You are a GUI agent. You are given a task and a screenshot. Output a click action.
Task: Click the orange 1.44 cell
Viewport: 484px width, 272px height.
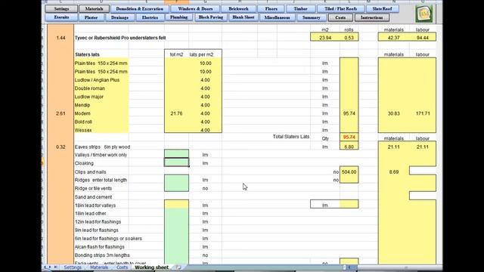point(60,38)
